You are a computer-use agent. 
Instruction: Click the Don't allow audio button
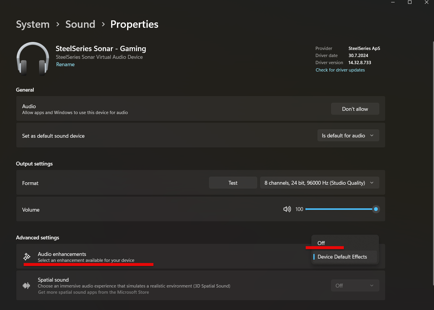pyautogui.click(x=355, y=109)
